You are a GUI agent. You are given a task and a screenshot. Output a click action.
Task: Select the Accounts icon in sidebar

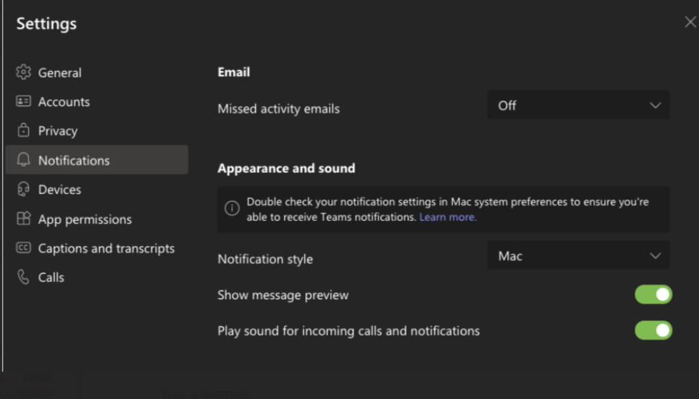(24, 101)
